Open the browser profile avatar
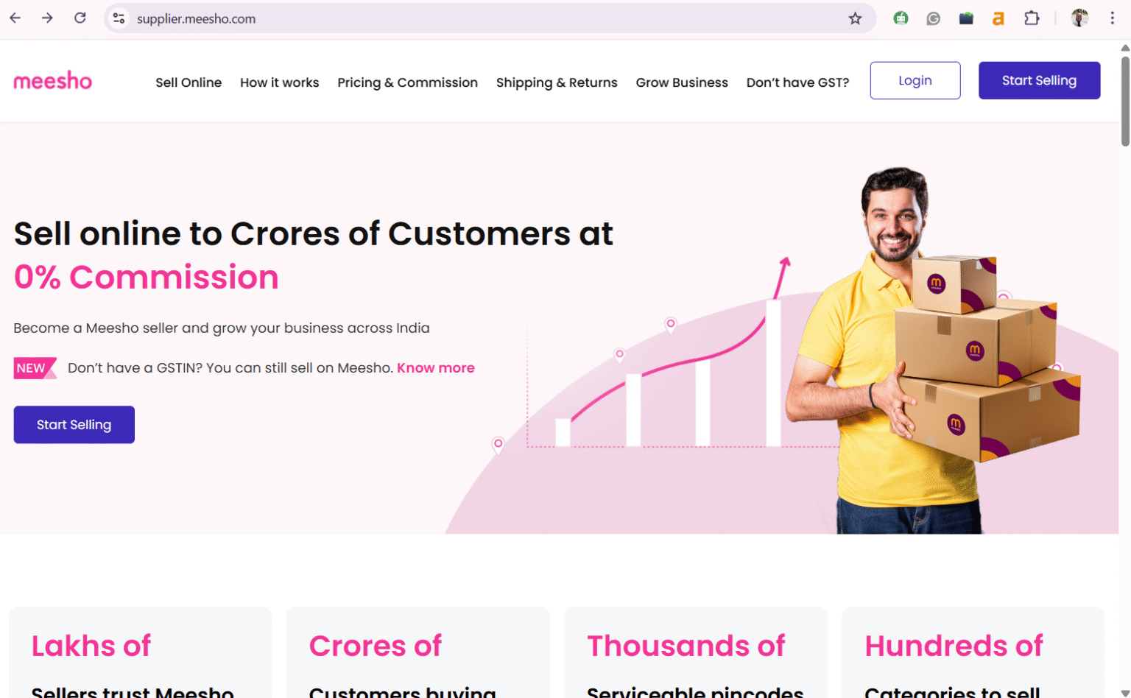 point(1079,18)
